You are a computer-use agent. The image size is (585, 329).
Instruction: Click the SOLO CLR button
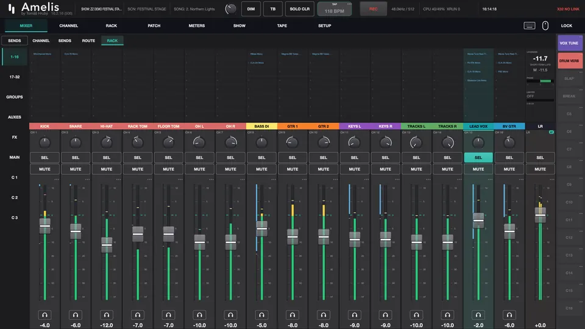tap(300, 9)
